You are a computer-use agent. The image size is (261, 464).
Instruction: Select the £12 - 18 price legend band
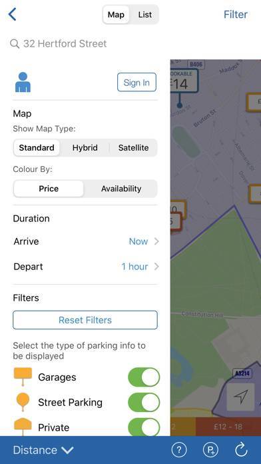click(228, 427)
